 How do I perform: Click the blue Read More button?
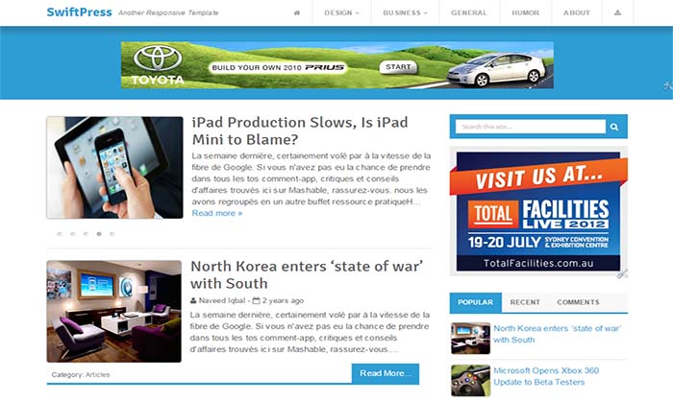pyautogui.click(x=386, y=373)
